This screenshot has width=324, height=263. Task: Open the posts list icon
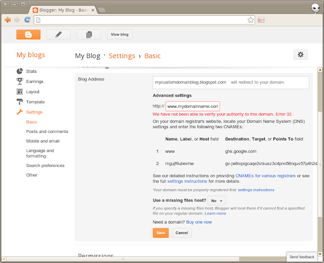(x=89, y=34)
